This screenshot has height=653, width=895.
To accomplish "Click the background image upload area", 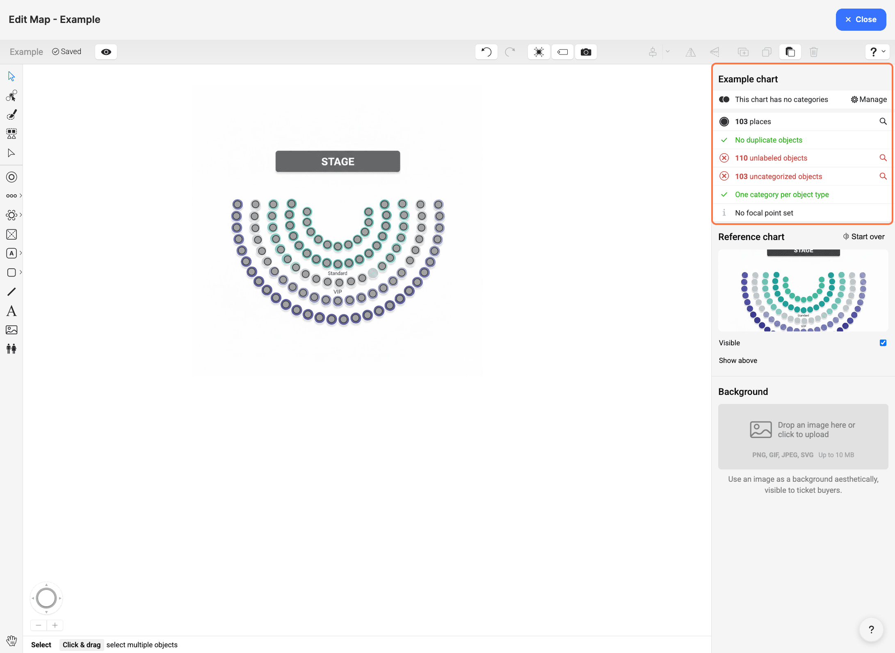I will (803, 437).
